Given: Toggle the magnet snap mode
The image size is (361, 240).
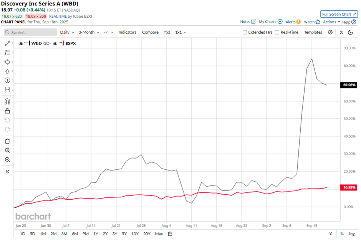Looking at the screenshot, I should click(x=7, y=101).
